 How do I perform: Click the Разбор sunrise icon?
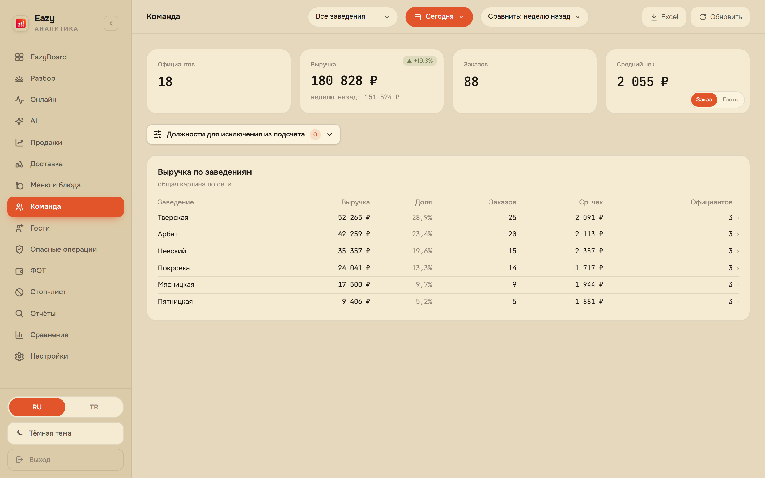point(19,78)
